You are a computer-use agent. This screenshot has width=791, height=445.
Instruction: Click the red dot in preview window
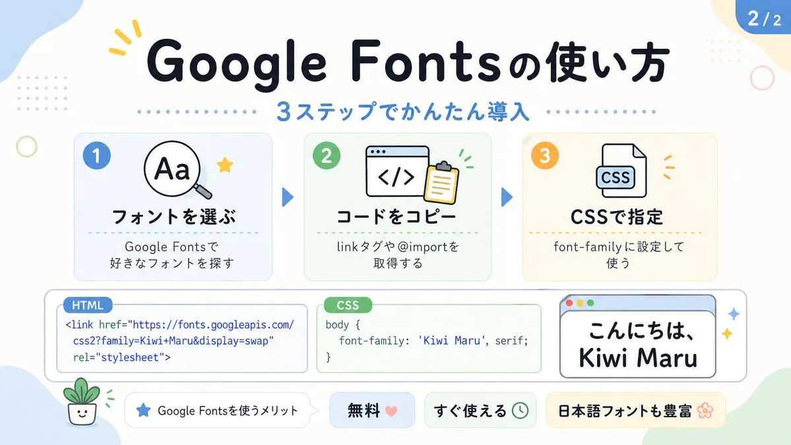coord(569,303)
